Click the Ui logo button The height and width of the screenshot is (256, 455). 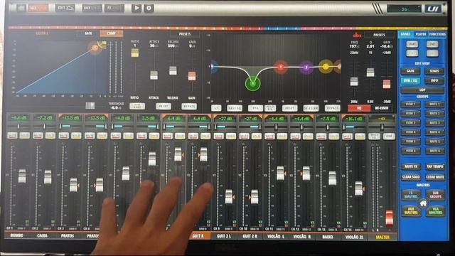click(x=434, y=9)
